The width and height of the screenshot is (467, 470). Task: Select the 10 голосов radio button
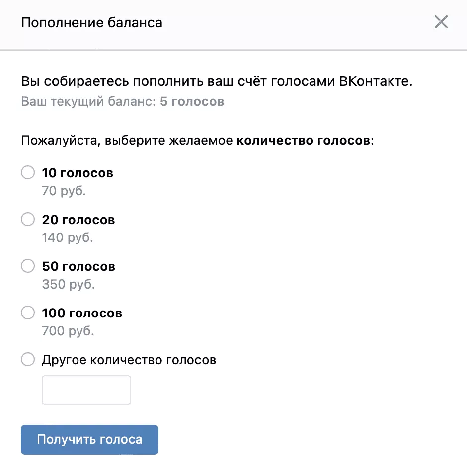(28, 173)
